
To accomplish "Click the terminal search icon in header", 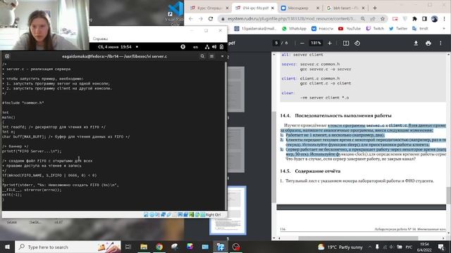I will (x=202, y=56).
